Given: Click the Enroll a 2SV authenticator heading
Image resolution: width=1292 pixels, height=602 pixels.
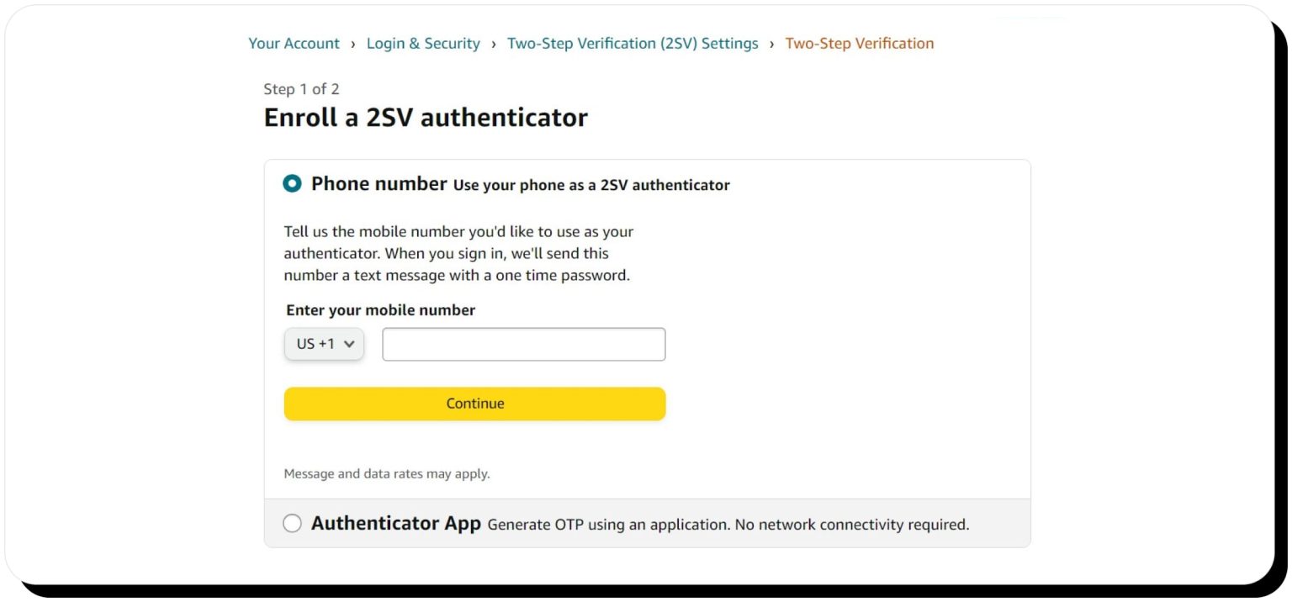Looking at the screenshot, I should (x=426, y=117).
